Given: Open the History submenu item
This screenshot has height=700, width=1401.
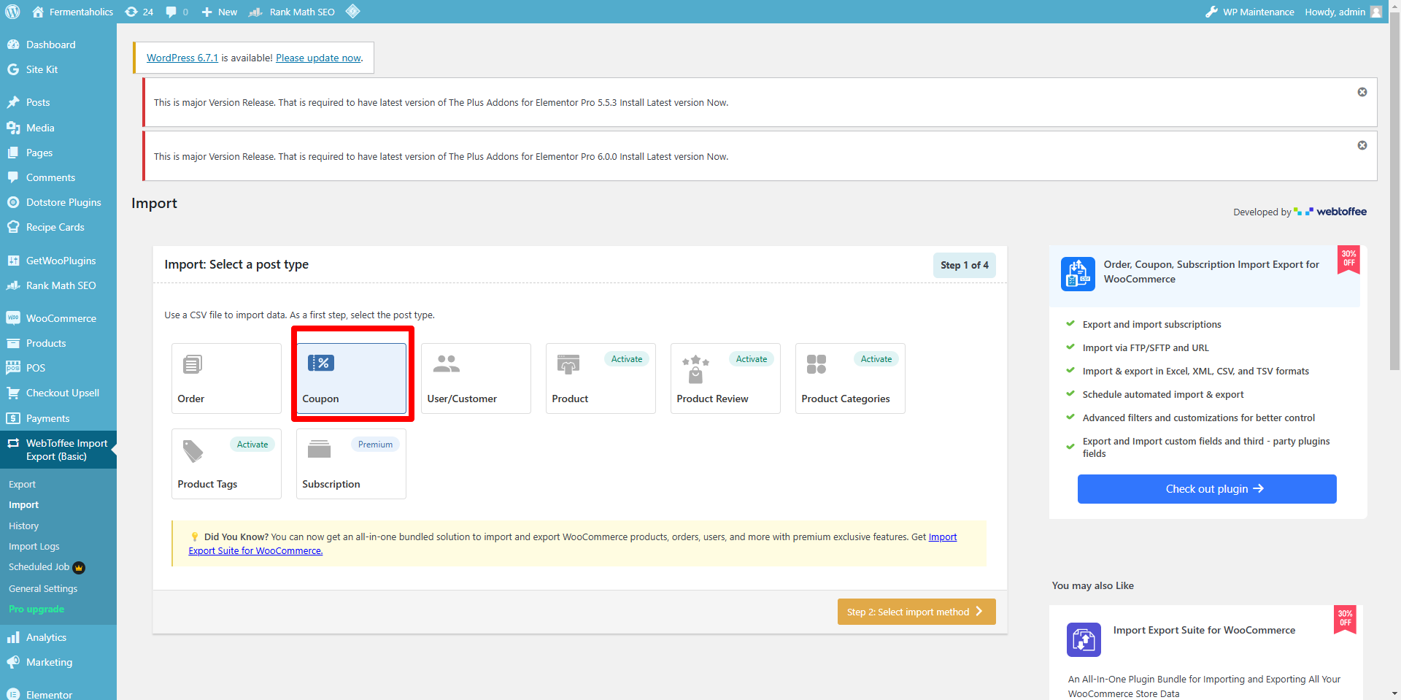Looking at the screenshot, I should click(23, 526).
